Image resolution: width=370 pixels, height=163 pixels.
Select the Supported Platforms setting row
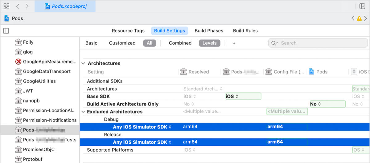pos(225,150)
